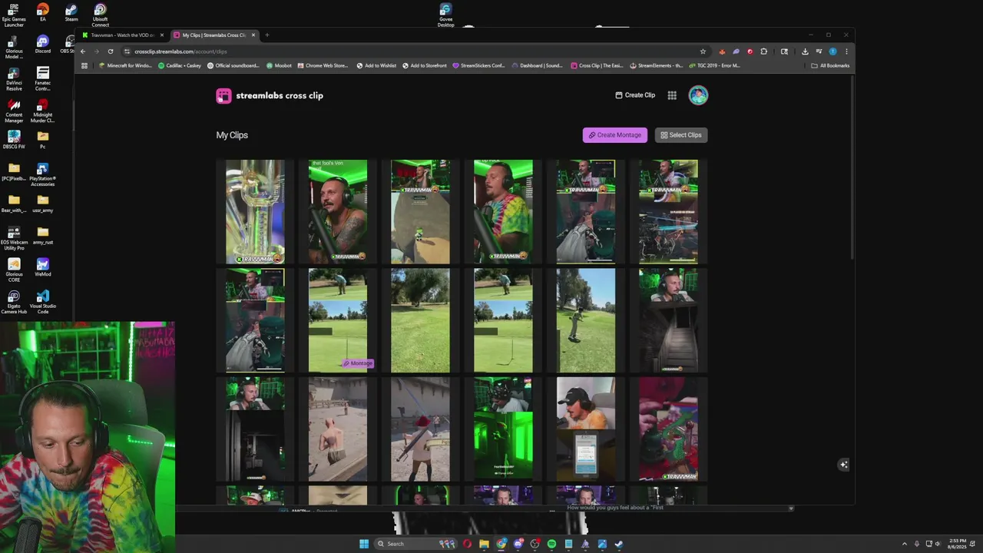Open StreamElements bookmark
The image size is (983, 553).
(656, 65)
